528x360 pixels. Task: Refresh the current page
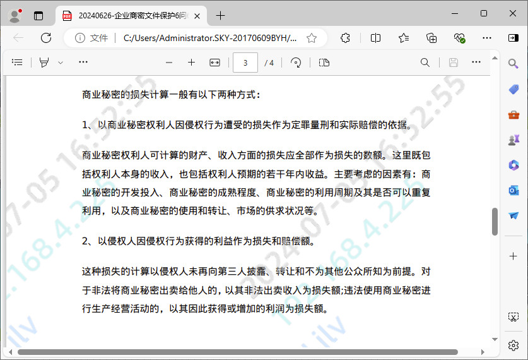pos(46,38)
